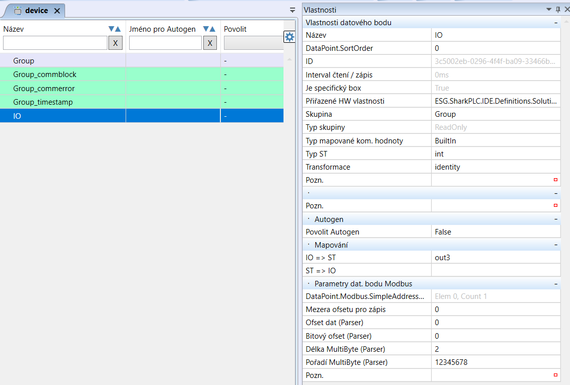Click the Jméno pro Autogen column header
The image size is (570, 385).
[162, 29]
